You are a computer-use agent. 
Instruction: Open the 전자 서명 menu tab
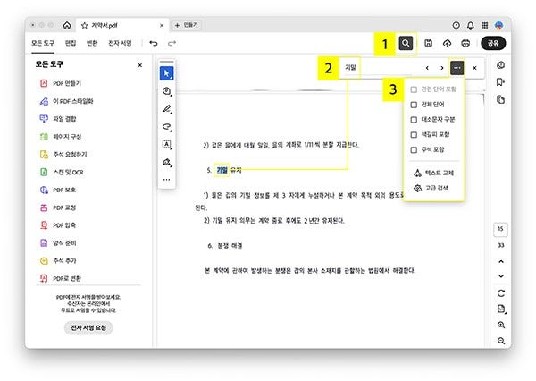pos(120,43)
